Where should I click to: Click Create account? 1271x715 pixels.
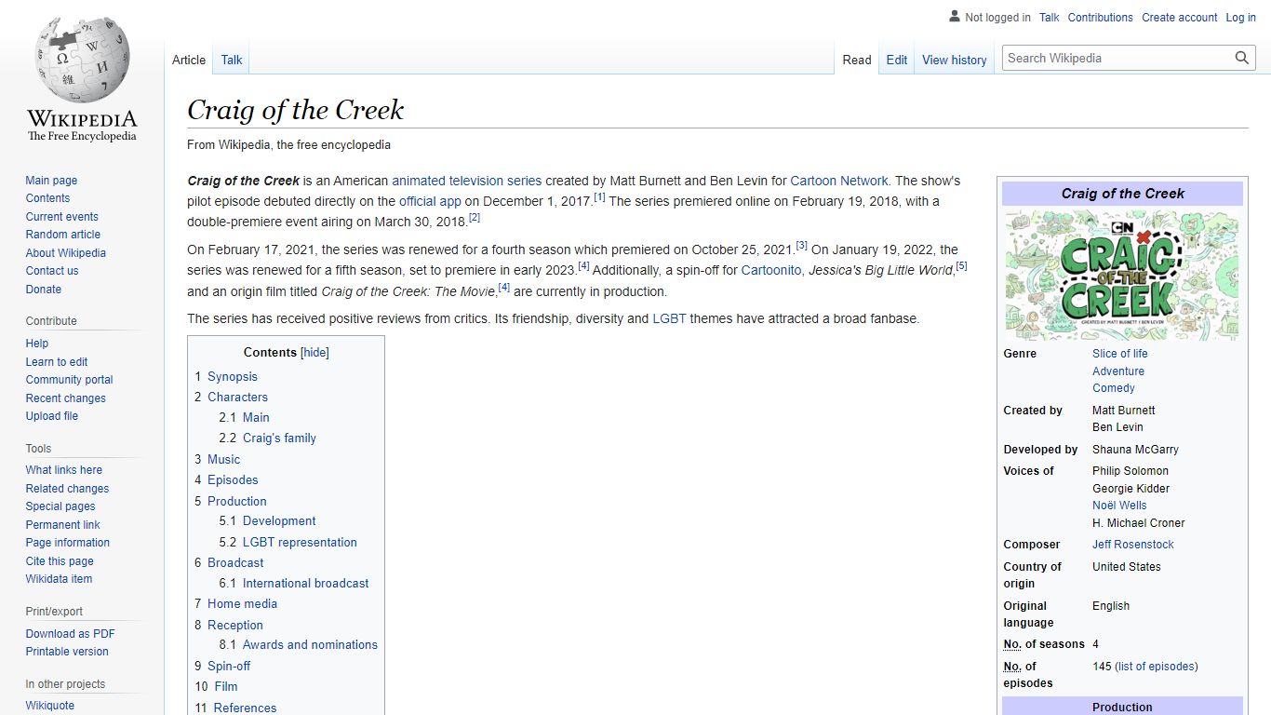pyautogui.click(x=1179, y=18)
